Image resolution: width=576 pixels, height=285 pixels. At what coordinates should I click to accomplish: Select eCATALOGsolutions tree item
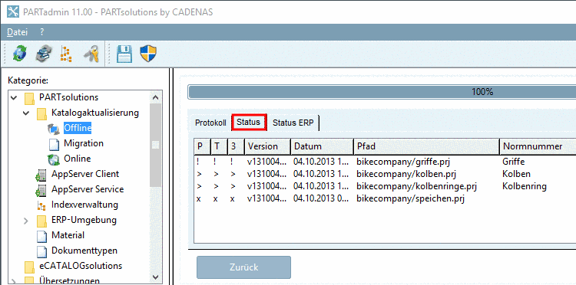tap(81, 267)
